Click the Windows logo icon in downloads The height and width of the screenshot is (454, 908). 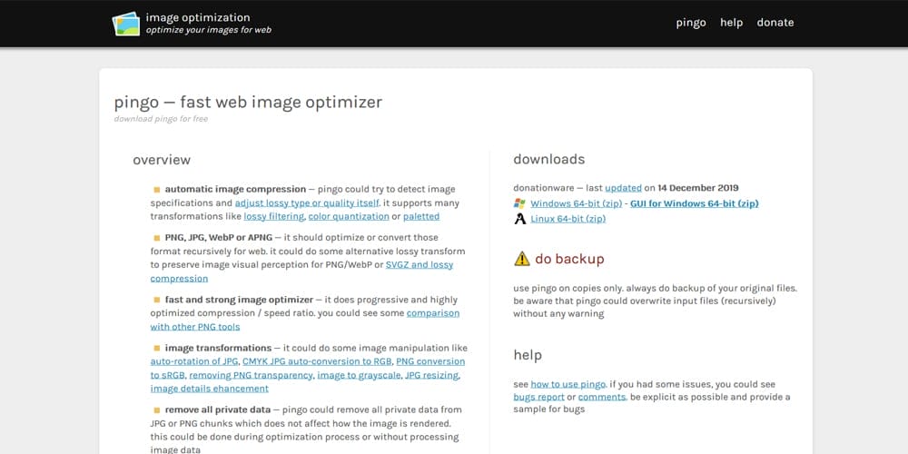(519, 203)
